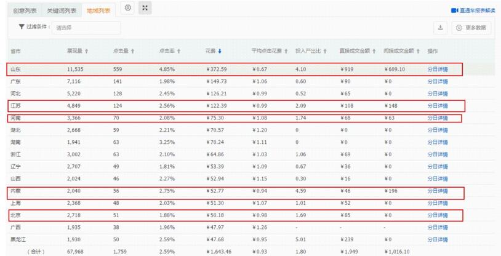This screenshot has height=256, width=501.
Task: Click 黑龙江 direct sales value ¥239
Action: [347, 239]
